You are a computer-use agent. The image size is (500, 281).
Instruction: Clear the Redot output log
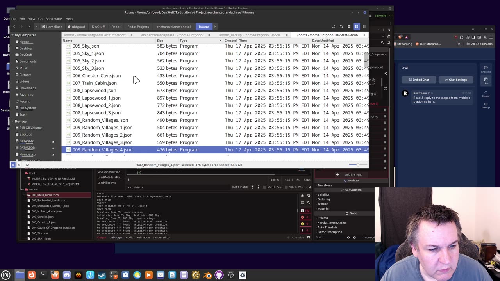tap(302, 196)
